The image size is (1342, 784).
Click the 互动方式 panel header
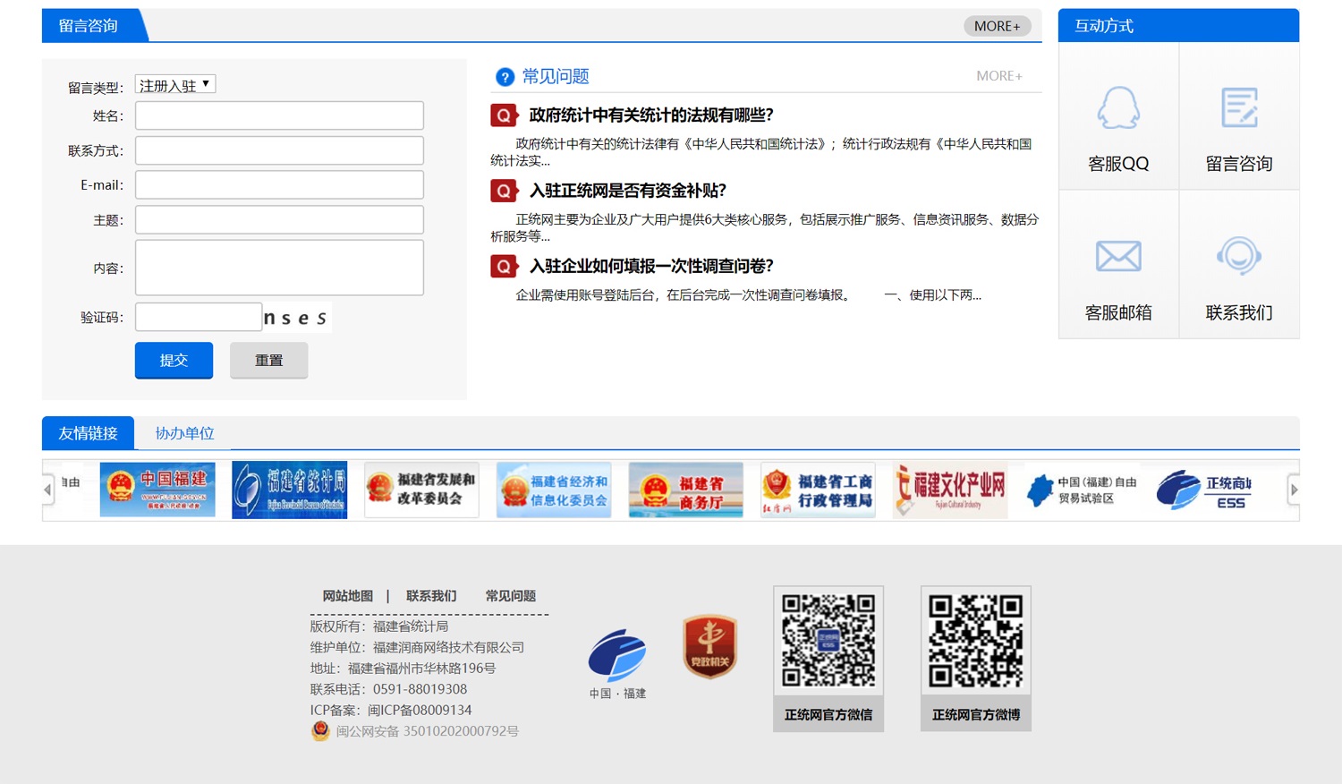[1178, 26]
